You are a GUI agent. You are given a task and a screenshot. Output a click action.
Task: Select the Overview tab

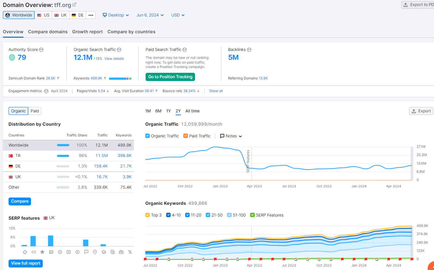[x=13, y=32]
